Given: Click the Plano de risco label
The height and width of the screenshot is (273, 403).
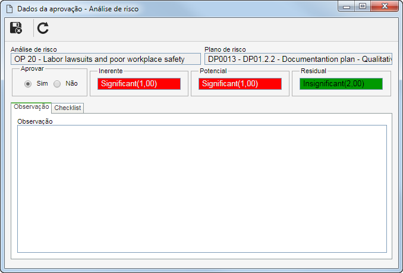Looking at the screenshot, I should click(x=225, y=49).
